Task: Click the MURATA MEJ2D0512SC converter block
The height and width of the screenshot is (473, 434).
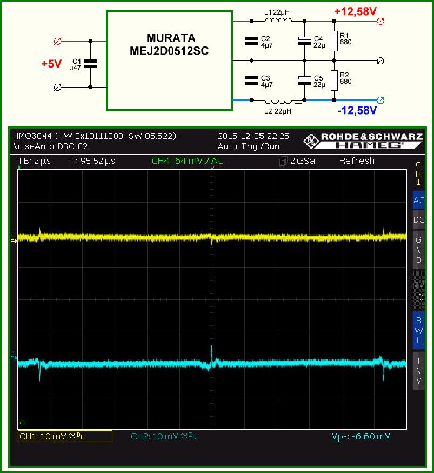Action: pos(170,61)
